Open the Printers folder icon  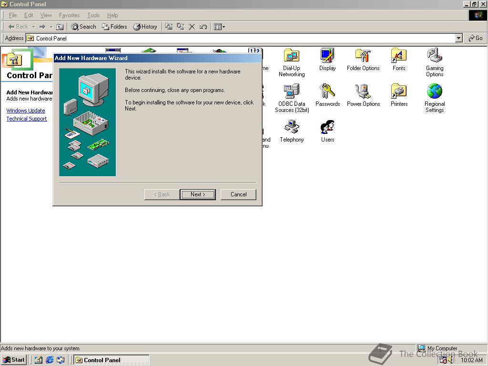point(399,95)
